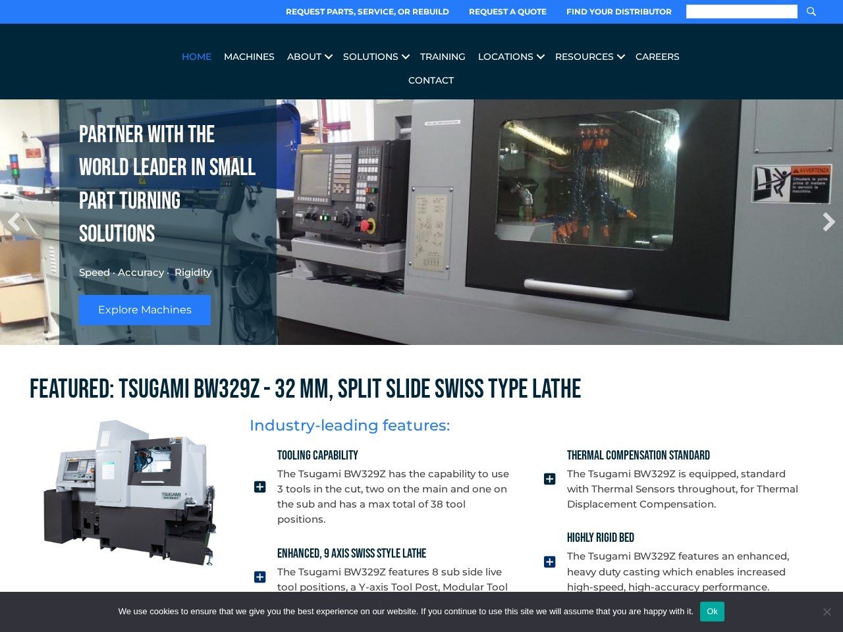Click the search input field
Viewport: 843px width, 632px height.
[x=742, y=11]
